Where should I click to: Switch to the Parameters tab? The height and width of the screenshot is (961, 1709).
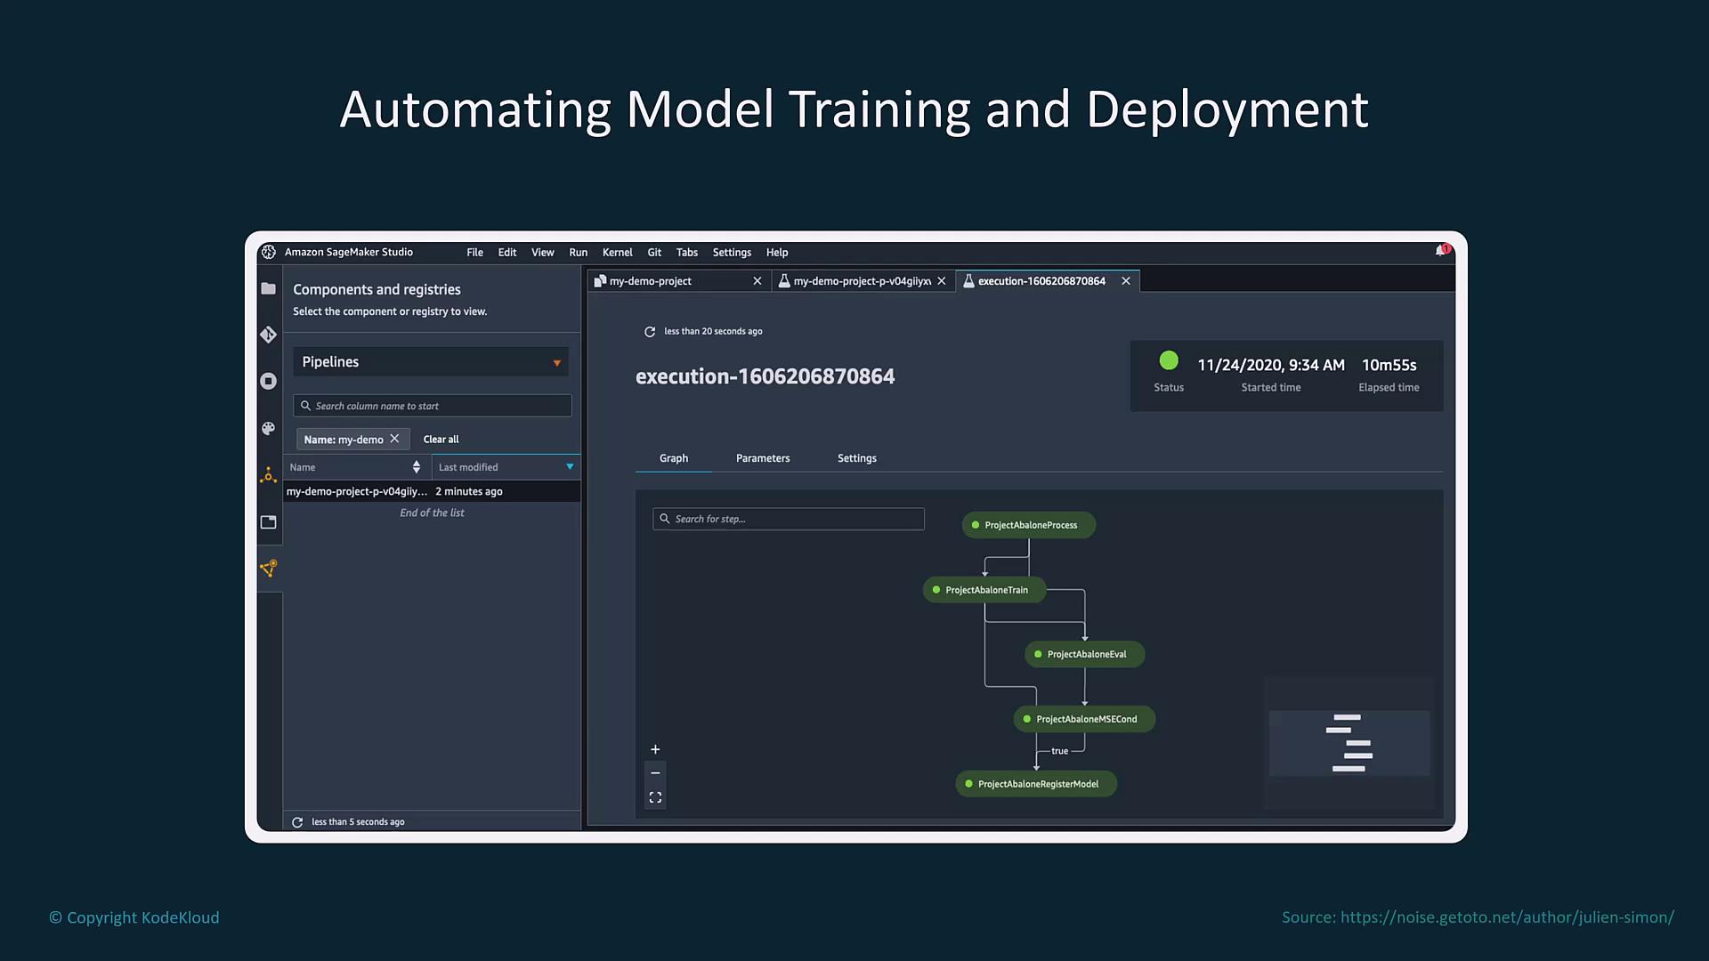(763, 458)
